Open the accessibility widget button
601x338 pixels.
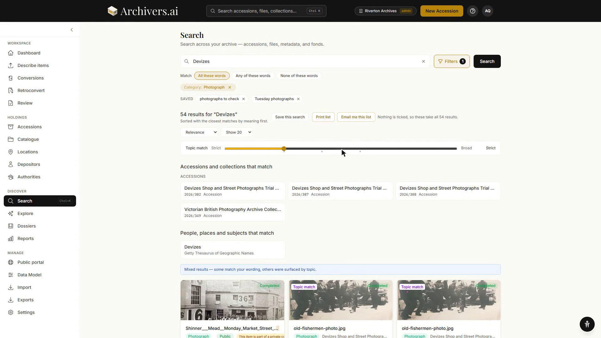(x=587, y=324)
